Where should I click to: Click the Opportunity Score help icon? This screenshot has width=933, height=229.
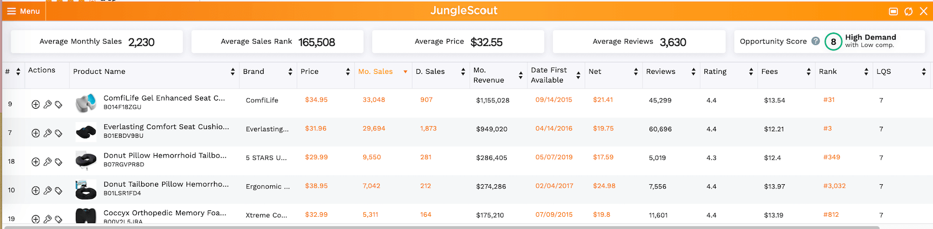(816, 41)
